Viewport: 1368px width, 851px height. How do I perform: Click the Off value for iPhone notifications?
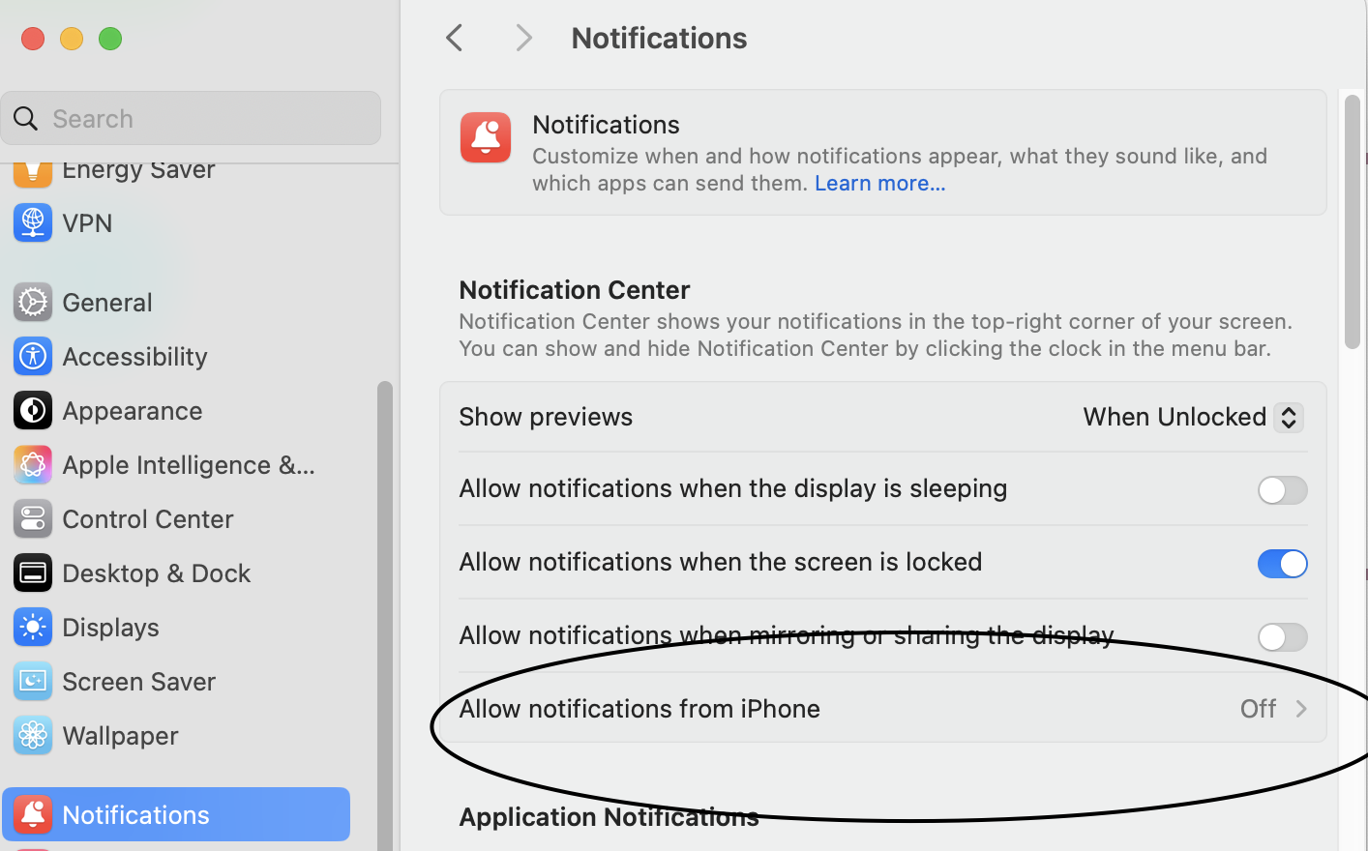pyautogui.click(x=1258, y=709)
